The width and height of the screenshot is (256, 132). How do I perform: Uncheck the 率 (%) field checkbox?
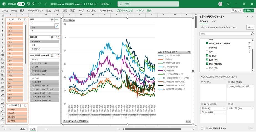click(x=207, y=56)
